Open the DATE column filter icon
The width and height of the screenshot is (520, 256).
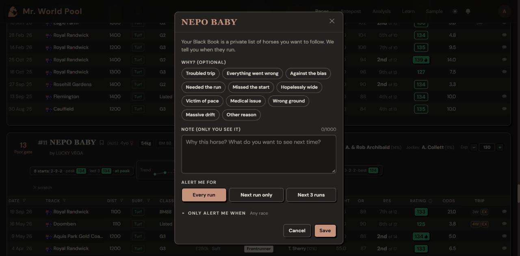pyautogui.click(x=24, y=201)
